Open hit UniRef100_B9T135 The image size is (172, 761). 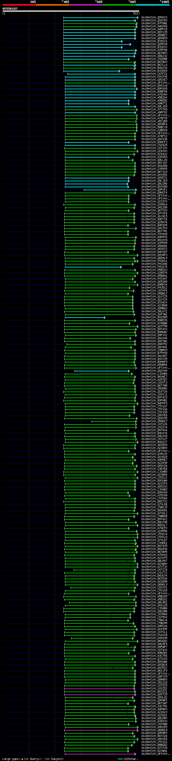(154, 32)
